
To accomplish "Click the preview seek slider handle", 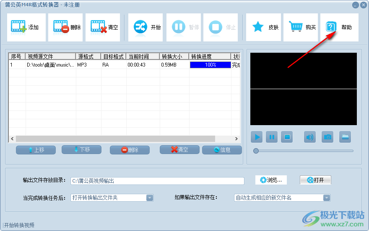I will click(x=256, y=151).
